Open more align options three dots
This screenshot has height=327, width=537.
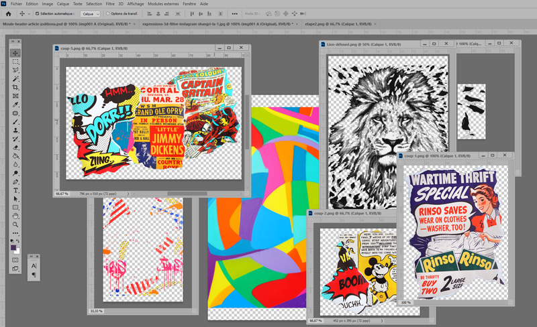[x=234, y=13]
